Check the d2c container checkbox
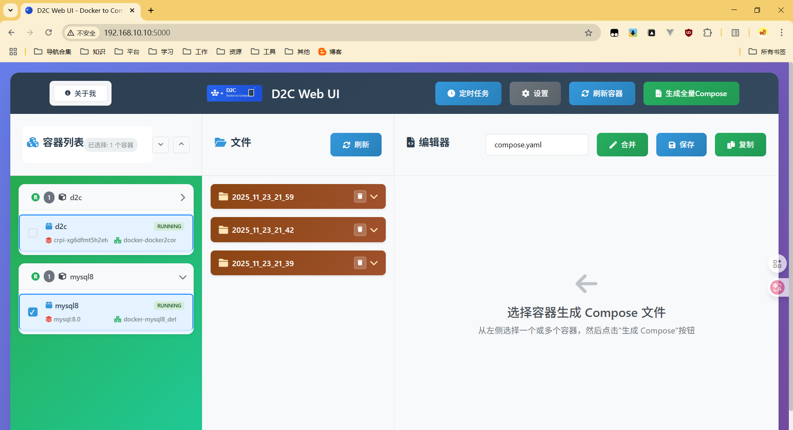Image resolution: width=793 pixels, height=430 pixels. tap(33, 233)
